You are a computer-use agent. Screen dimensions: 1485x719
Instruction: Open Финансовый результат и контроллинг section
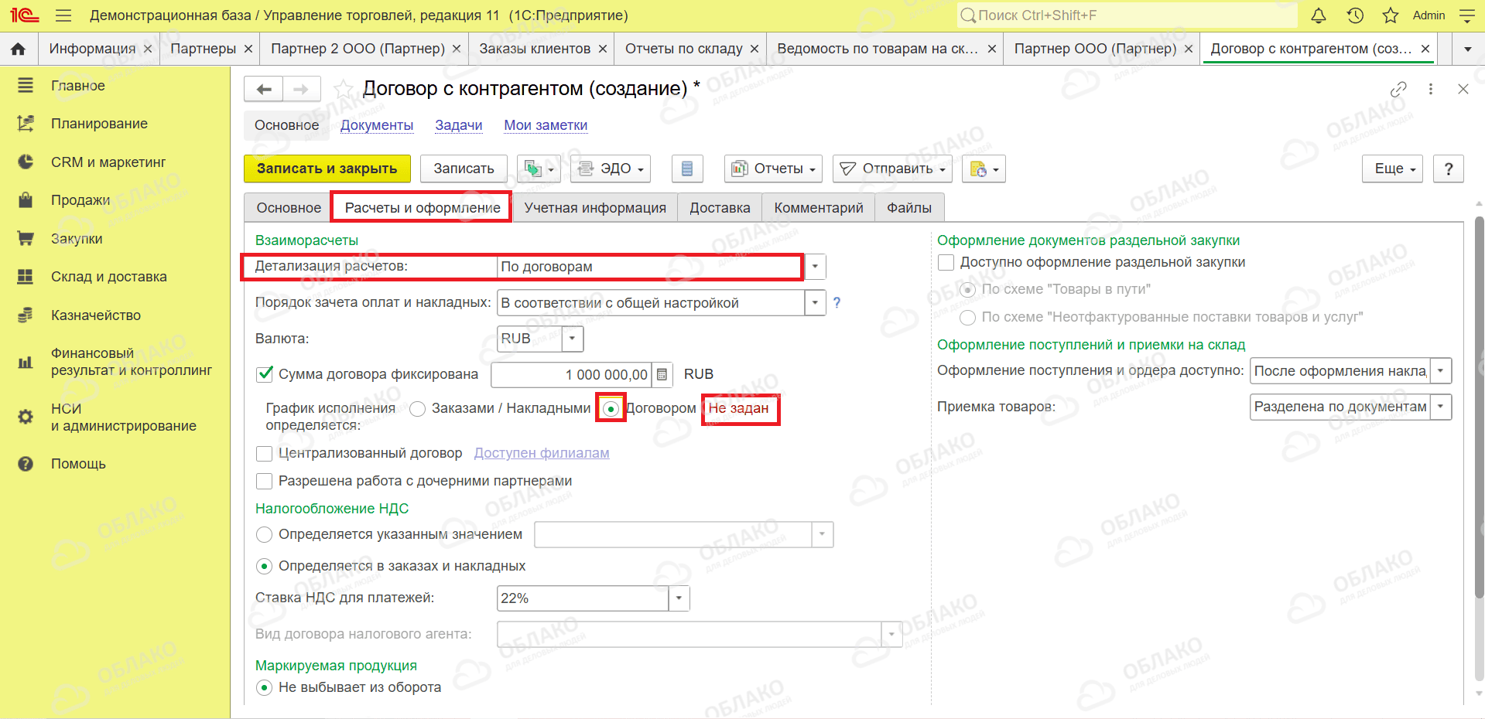[132, 362]
